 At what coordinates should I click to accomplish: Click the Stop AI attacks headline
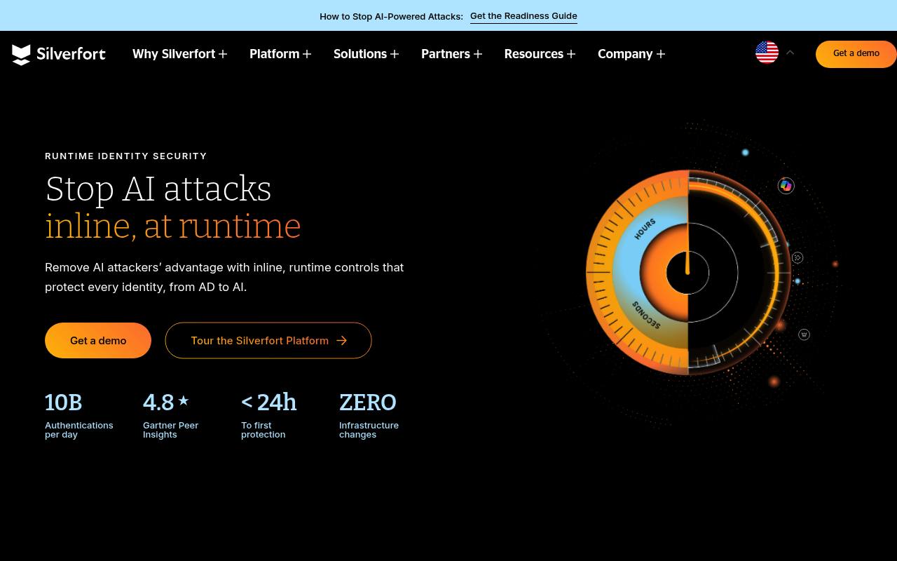[x=158, y=189]
